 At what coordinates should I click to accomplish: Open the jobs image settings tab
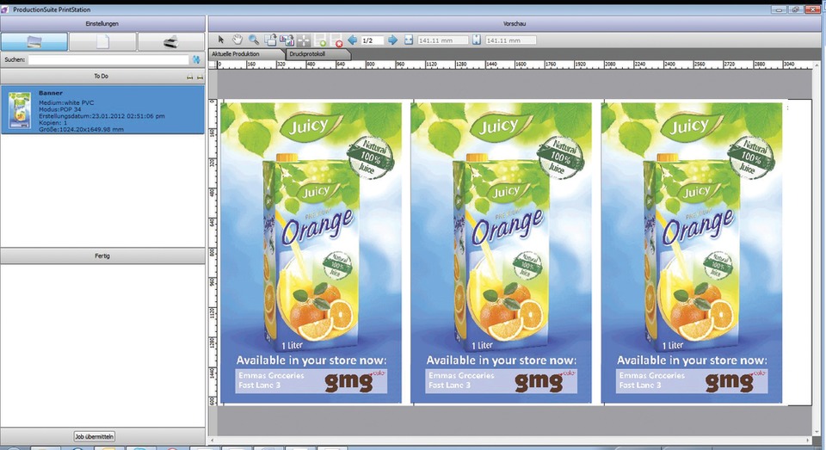(34, 41)
